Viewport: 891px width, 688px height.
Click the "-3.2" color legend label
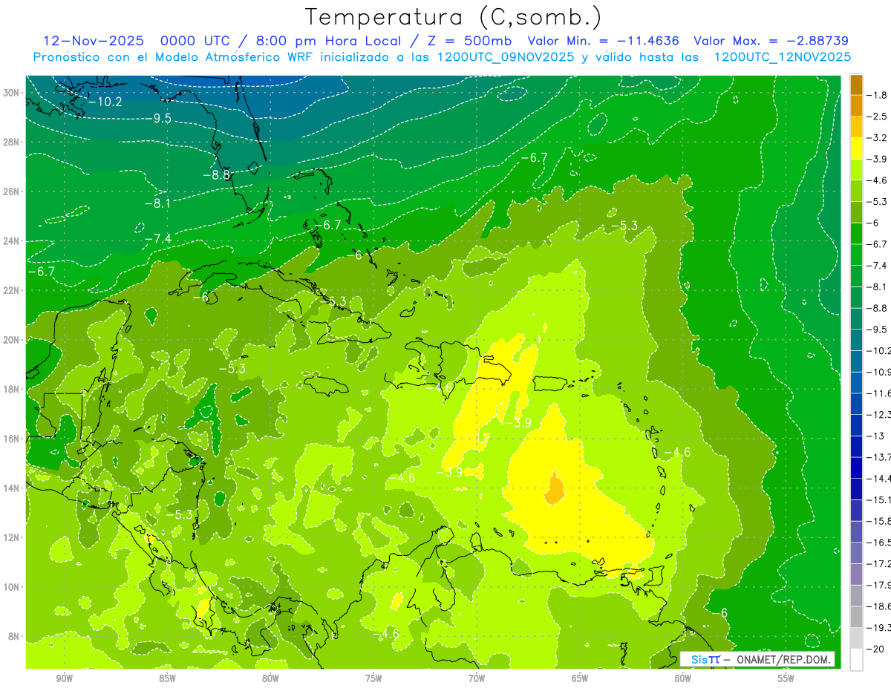tap(878, 137)
